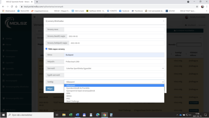The width and height of the screenshot is (209, 118).
Task: Click the Mégse cancel button
Action: pyautogui.click(x=50, y=89)
